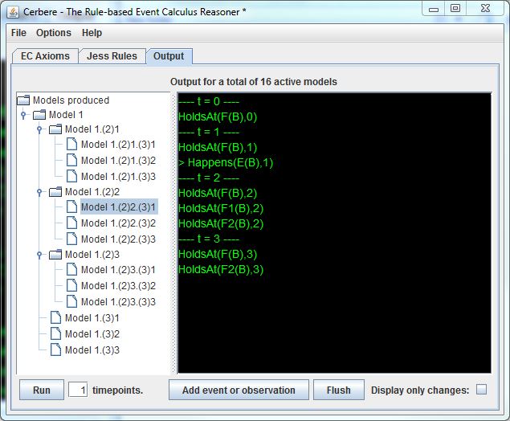Click the Models produced folder icon
This screenshot has width=510, height=421.
tap(23, 100)
